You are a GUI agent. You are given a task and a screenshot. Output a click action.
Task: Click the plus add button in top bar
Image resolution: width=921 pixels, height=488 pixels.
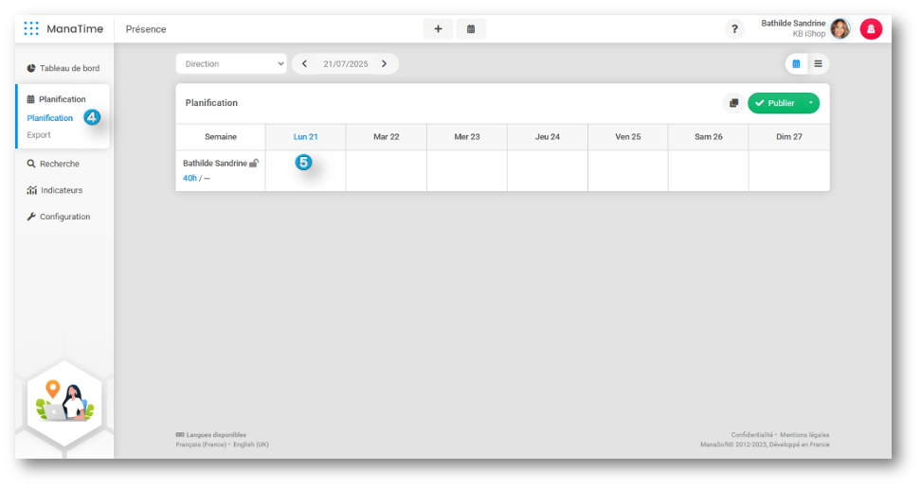(438, 28)
